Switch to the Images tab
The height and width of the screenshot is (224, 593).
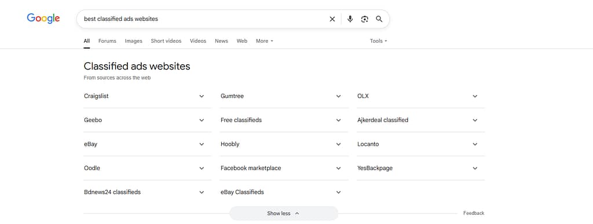134,41
